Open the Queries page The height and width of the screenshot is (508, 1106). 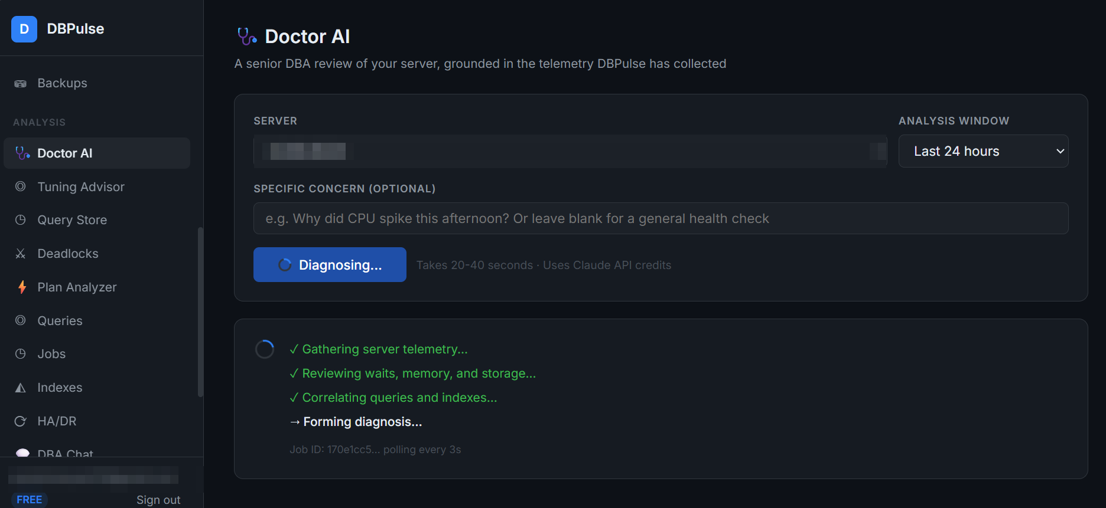[x=97, y=321]
